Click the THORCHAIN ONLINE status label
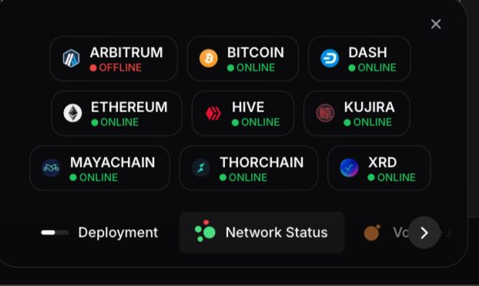This screenshot has width=479, height=286. (x=243, y=178)
